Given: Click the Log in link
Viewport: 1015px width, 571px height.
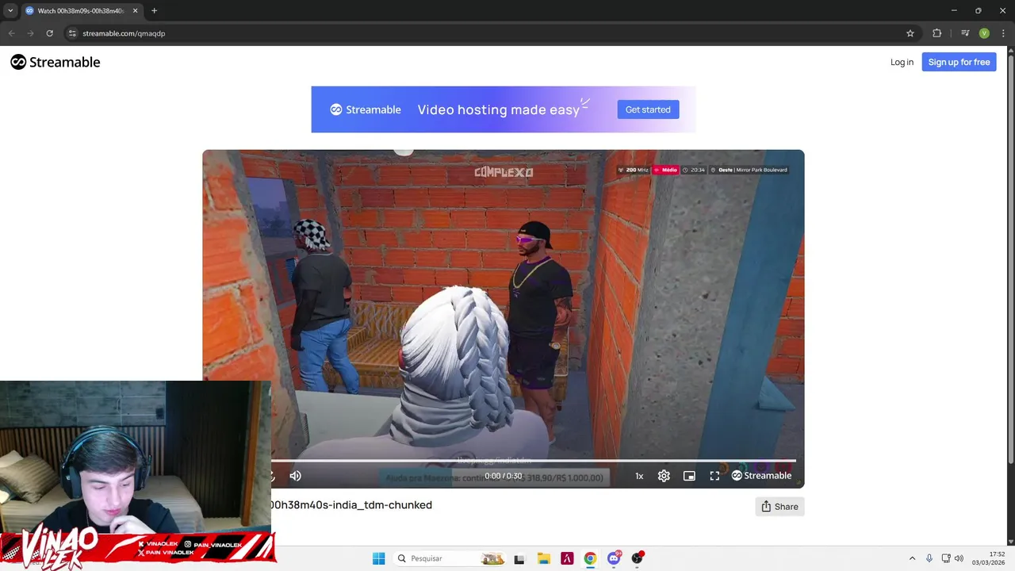Looking at the screenshot, I should 902,62.
